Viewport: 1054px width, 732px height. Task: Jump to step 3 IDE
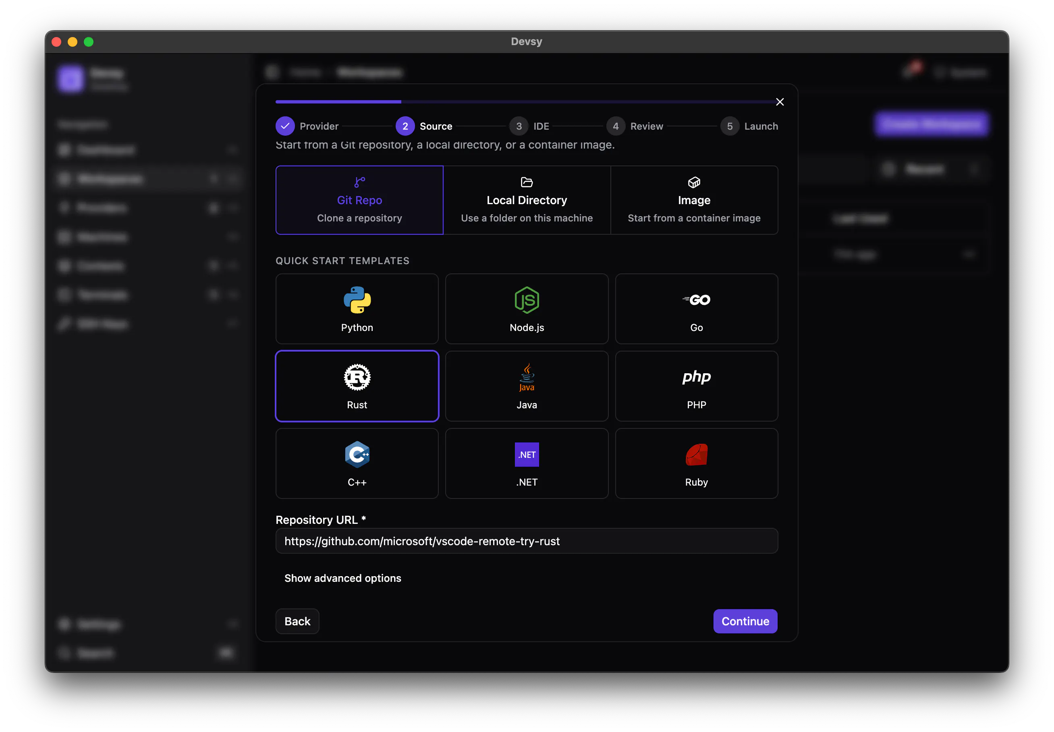pyautogui.click(x=529, y=126)
